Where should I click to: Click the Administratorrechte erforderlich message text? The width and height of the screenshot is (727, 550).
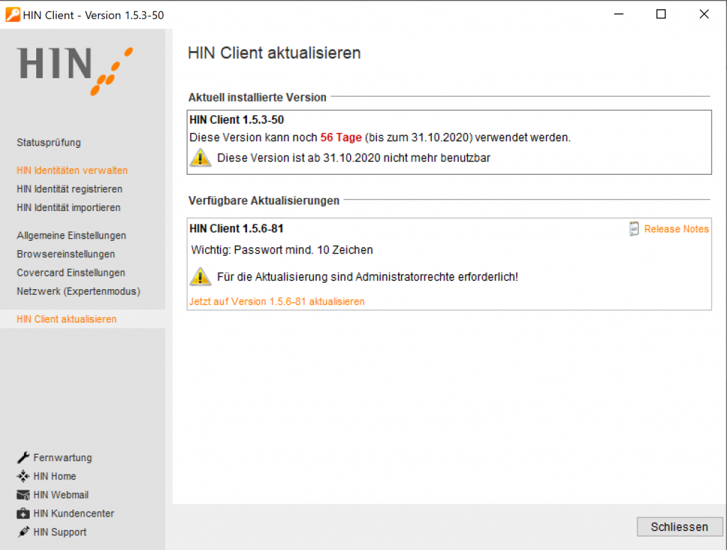[x=368, y=276]
